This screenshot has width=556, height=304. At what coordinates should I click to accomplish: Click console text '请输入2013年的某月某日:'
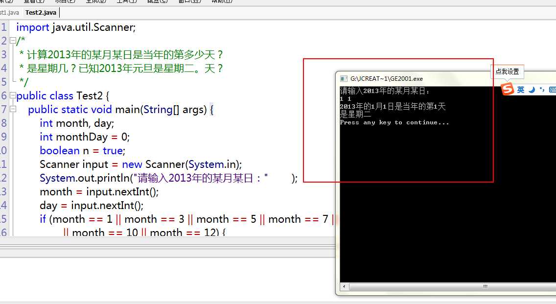click(385, 91)
